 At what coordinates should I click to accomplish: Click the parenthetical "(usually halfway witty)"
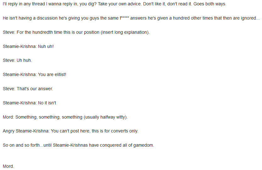pos(105,117)
